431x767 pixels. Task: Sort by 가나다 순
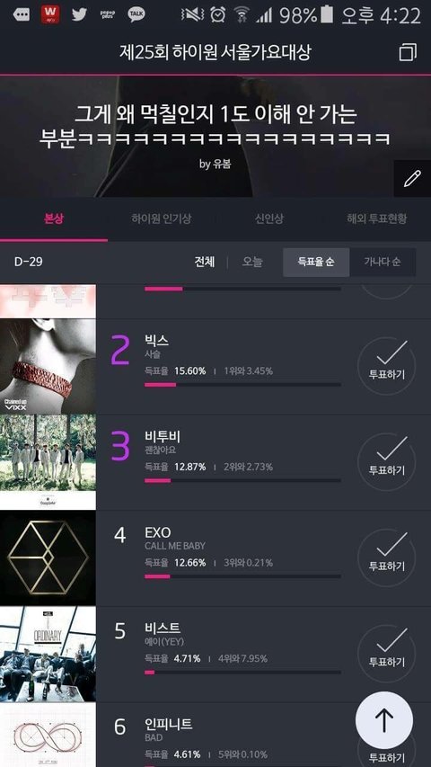pos(383,262)
